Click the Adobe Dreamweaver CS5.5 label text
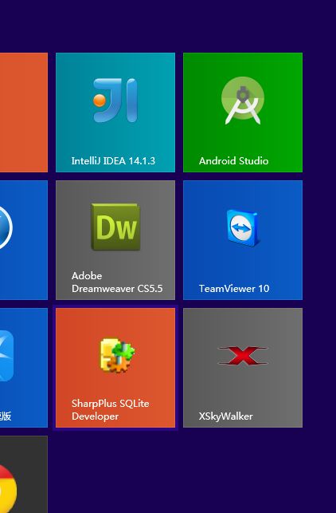336x513 pixels. (117, 282)
